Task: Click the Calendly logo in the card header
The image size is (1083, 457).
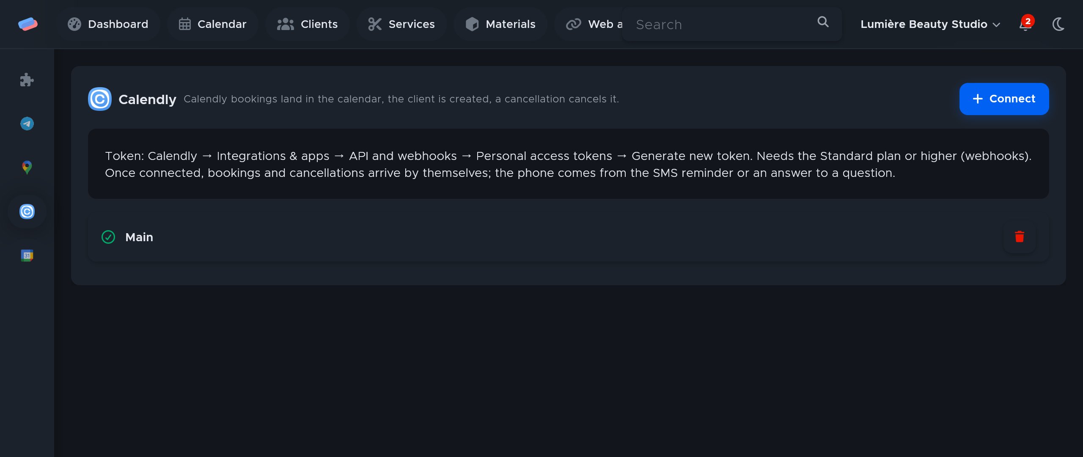Action: tap(100, 99)
